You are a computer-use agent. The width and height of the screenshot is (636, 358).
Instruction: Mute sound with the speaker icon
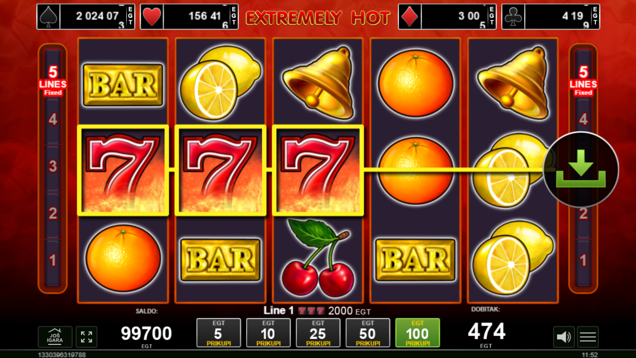[x=564, y=337]
